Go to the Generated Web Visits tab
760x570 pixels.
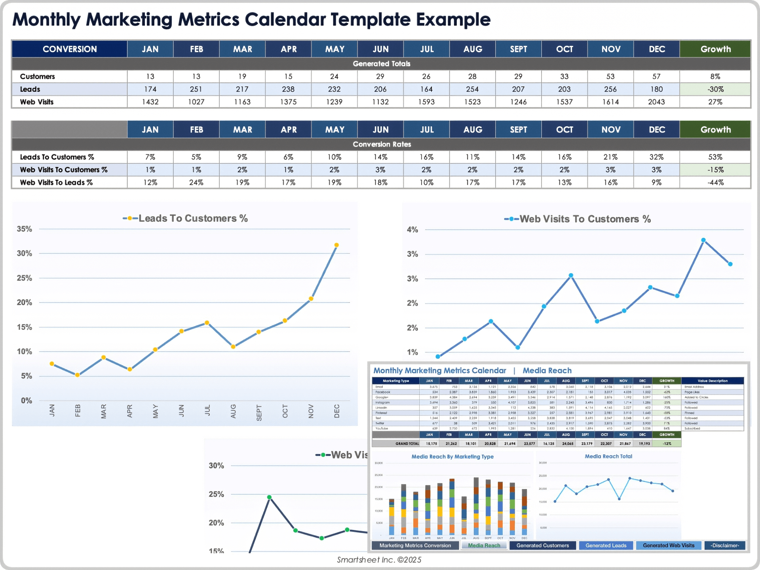tap(668, 545)
